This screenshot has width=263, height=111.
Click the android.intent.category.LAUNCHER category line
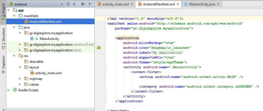pos(199,86)
